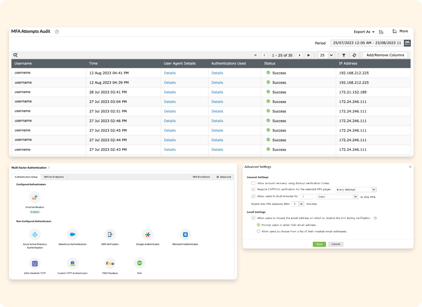Click Save in Advanced Settings
The height and width of the screenshot is (307, 422).
[x=319, y=244]
